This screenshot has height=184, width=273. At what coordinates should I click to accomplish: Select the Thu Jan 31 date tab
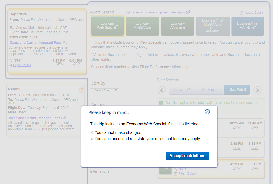pyautogui.click(x=181, y=90)
